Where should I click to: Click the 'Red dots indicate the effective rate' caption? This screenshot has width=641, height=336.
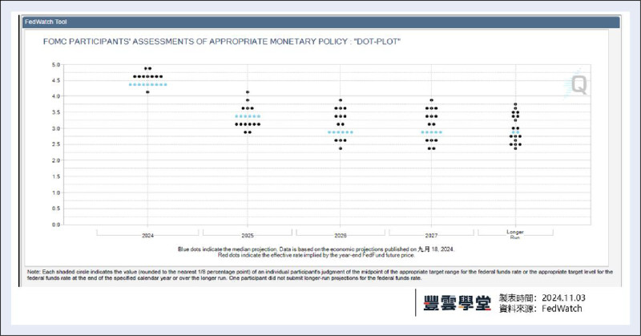click(316, 255)
